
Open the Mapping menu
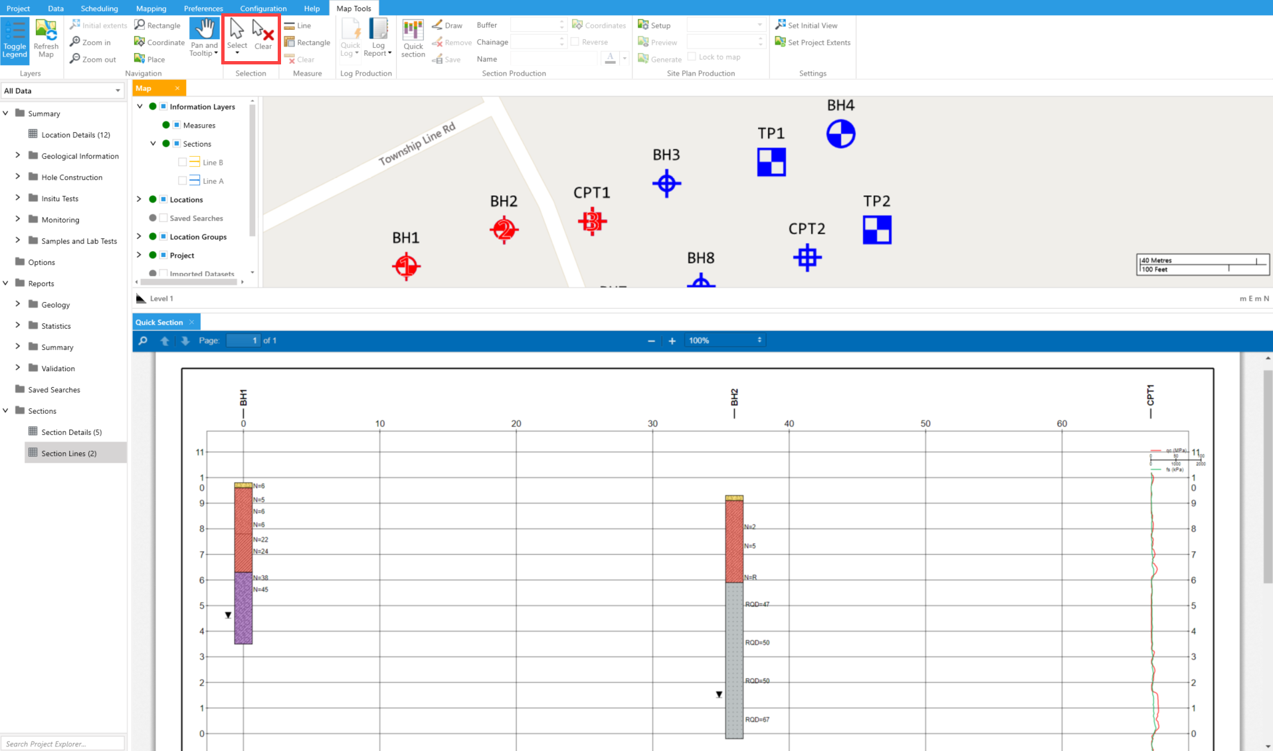tap(151, 8)
